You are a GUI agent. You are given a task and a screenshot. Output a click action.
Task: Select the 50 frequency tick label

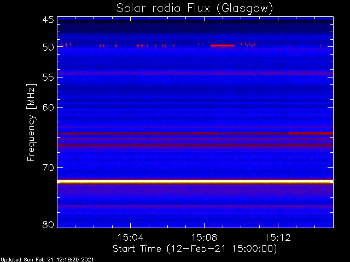[x=48, y=47]
